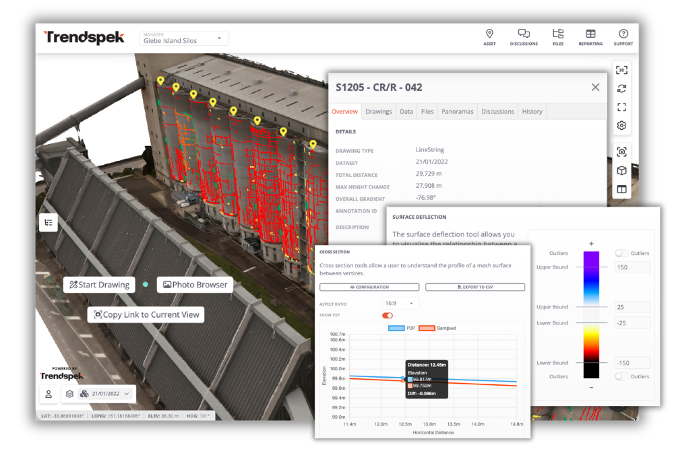Switch to the Data tab
This screenshot has width=674, height=449.
(406, 111)
